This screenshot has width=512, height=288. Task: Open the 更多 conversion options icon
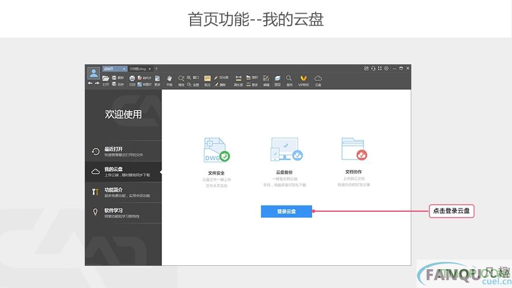click(x=158, y=79)
